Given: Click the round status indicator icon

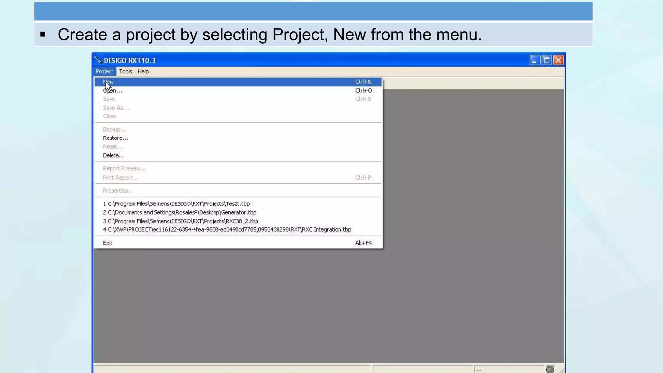Looking at the screenshot, I should 550,369.
